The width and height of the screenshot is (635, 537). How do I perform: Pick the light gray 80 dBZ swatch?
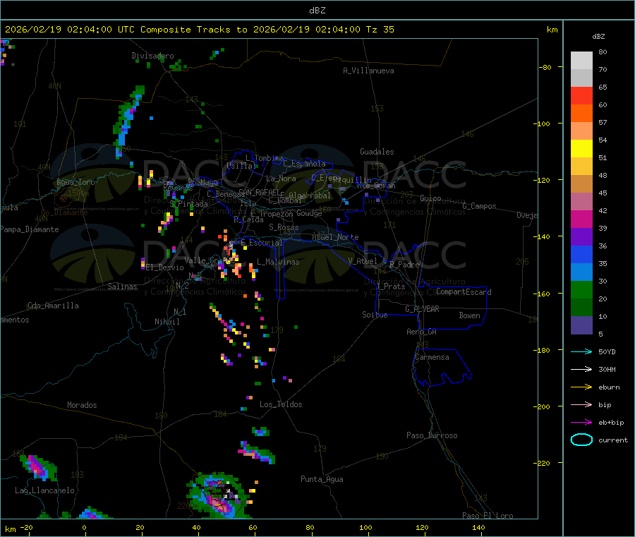581,61
